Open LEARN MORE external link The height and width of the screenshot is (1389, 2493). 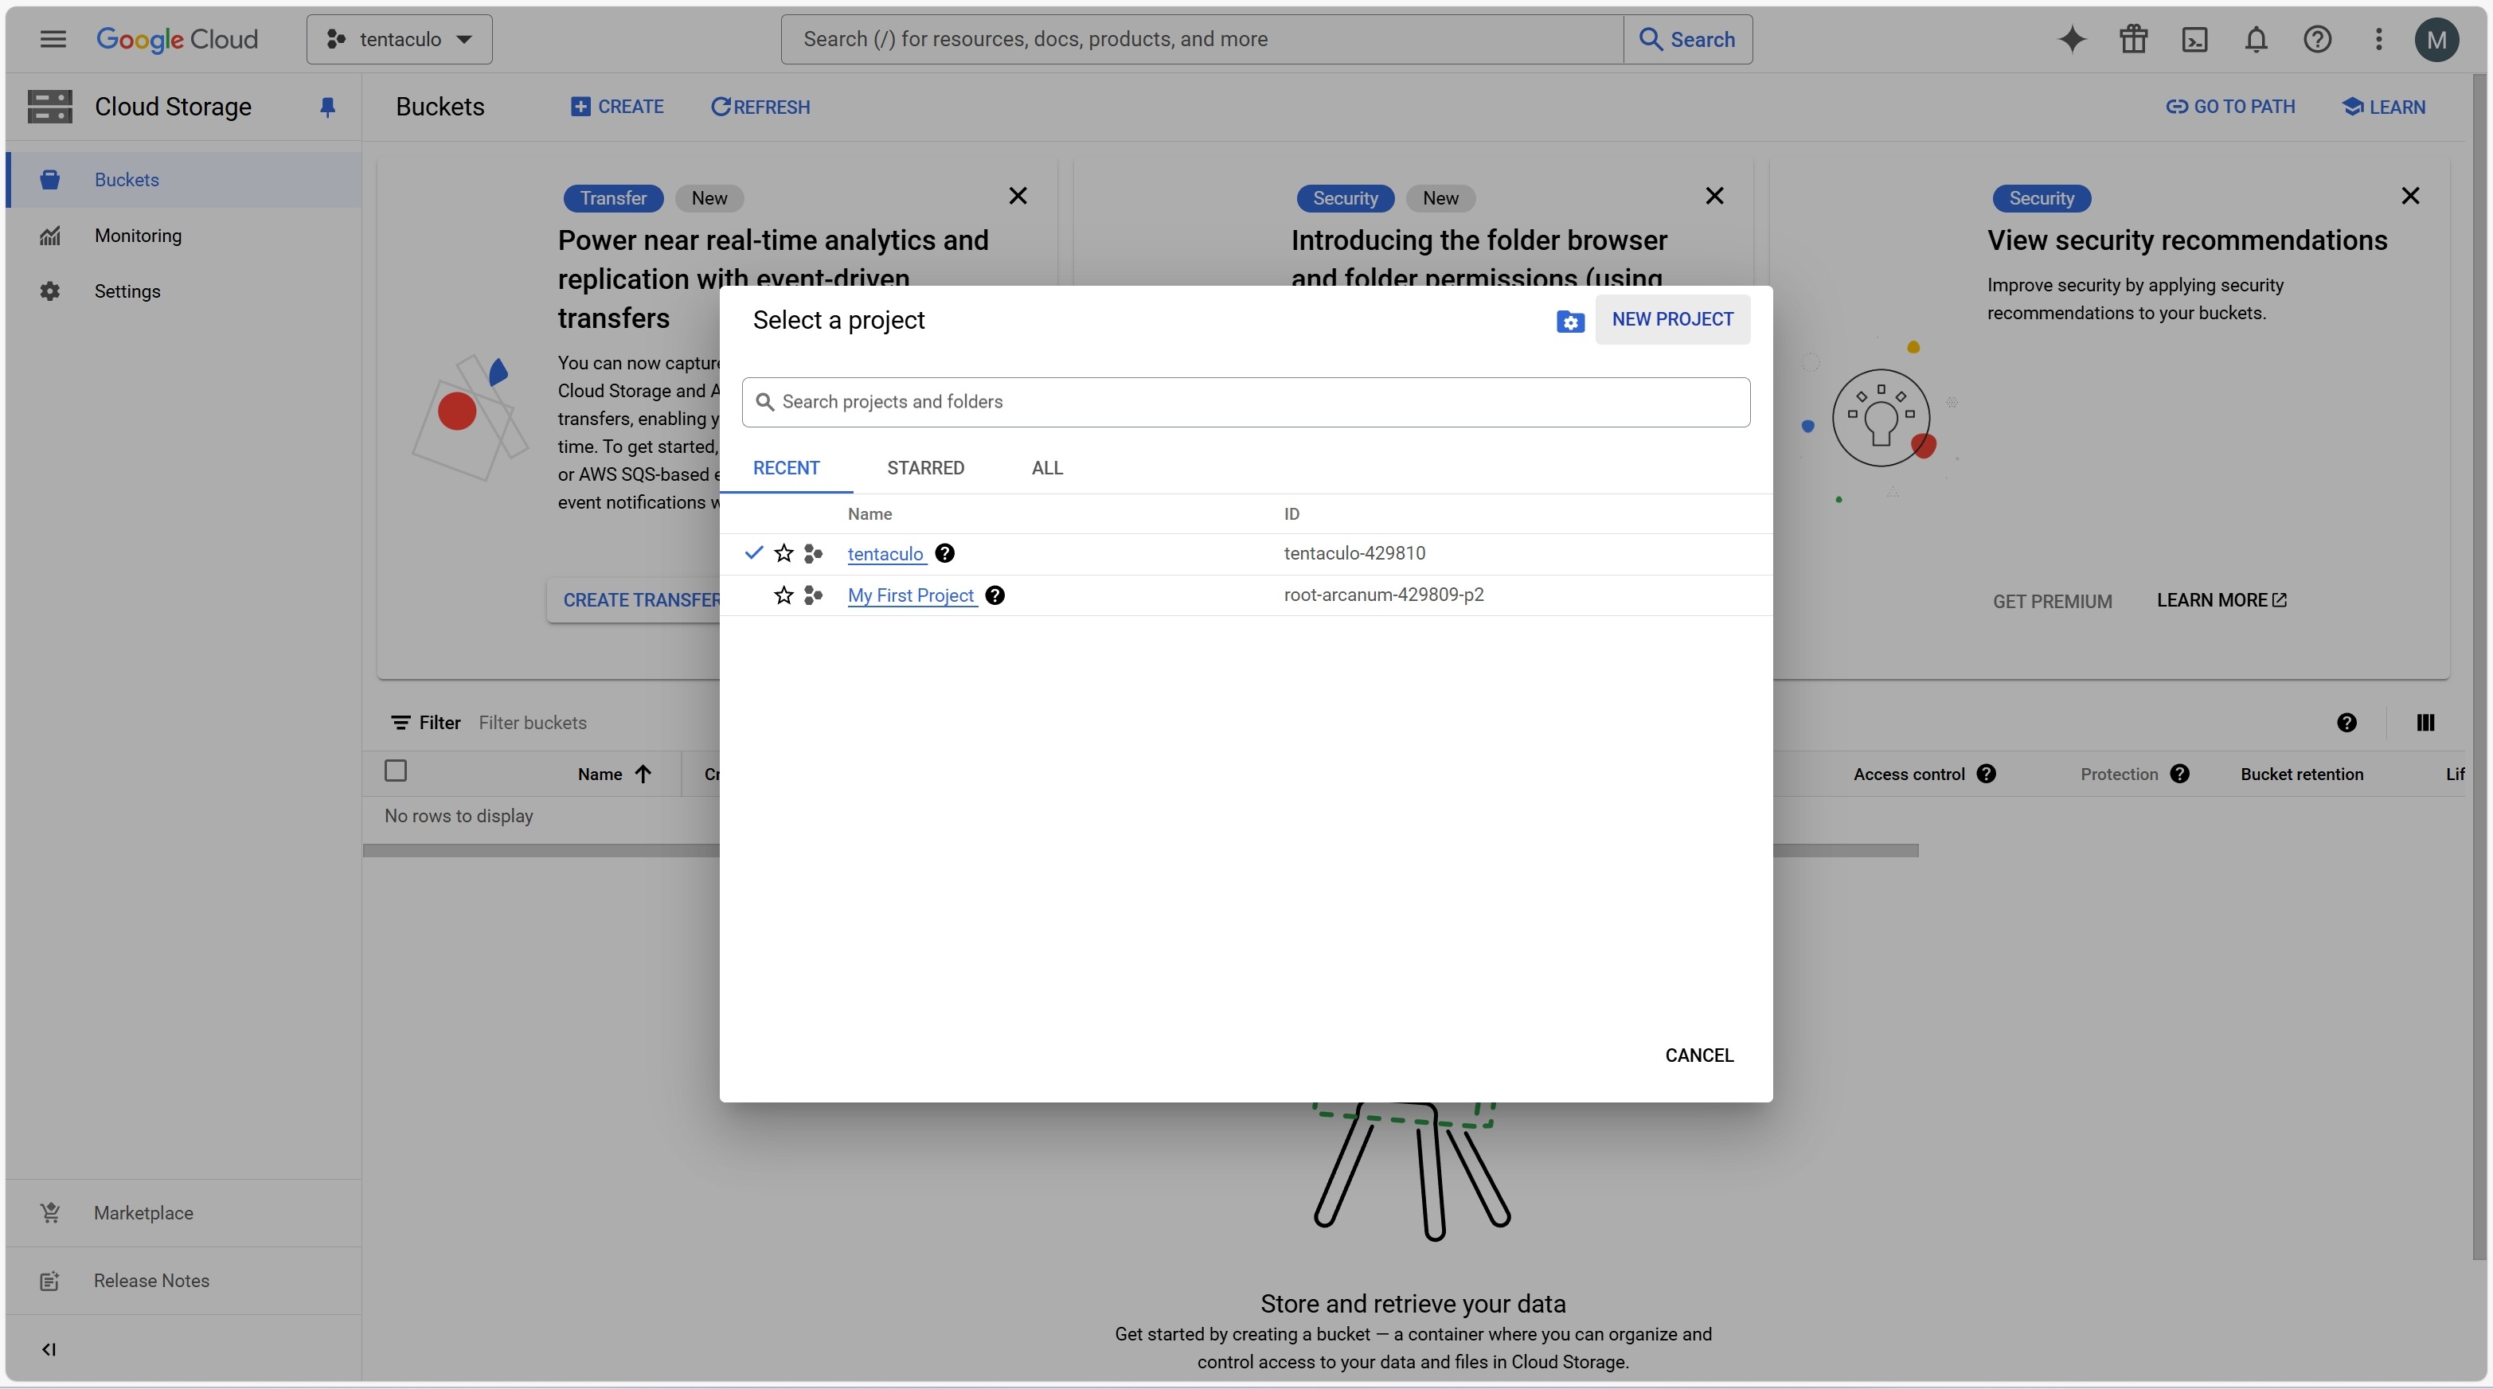(x=2221, y=601)
